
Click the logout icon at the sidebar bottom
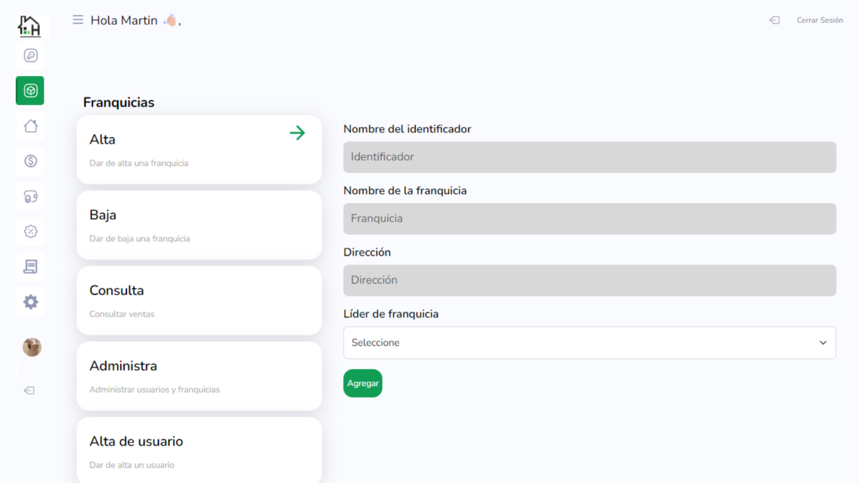[x=30, y=391]
